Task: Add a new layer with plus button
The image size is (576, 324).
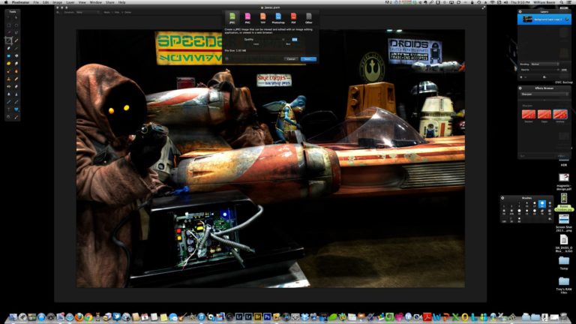Action: point(521,77)
